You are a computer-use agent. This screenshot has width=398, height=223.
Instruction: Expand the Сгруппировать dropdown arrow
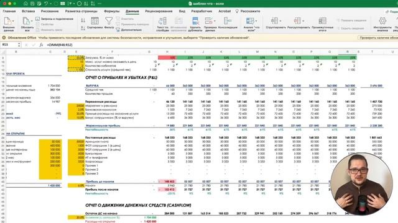point(280,21)
